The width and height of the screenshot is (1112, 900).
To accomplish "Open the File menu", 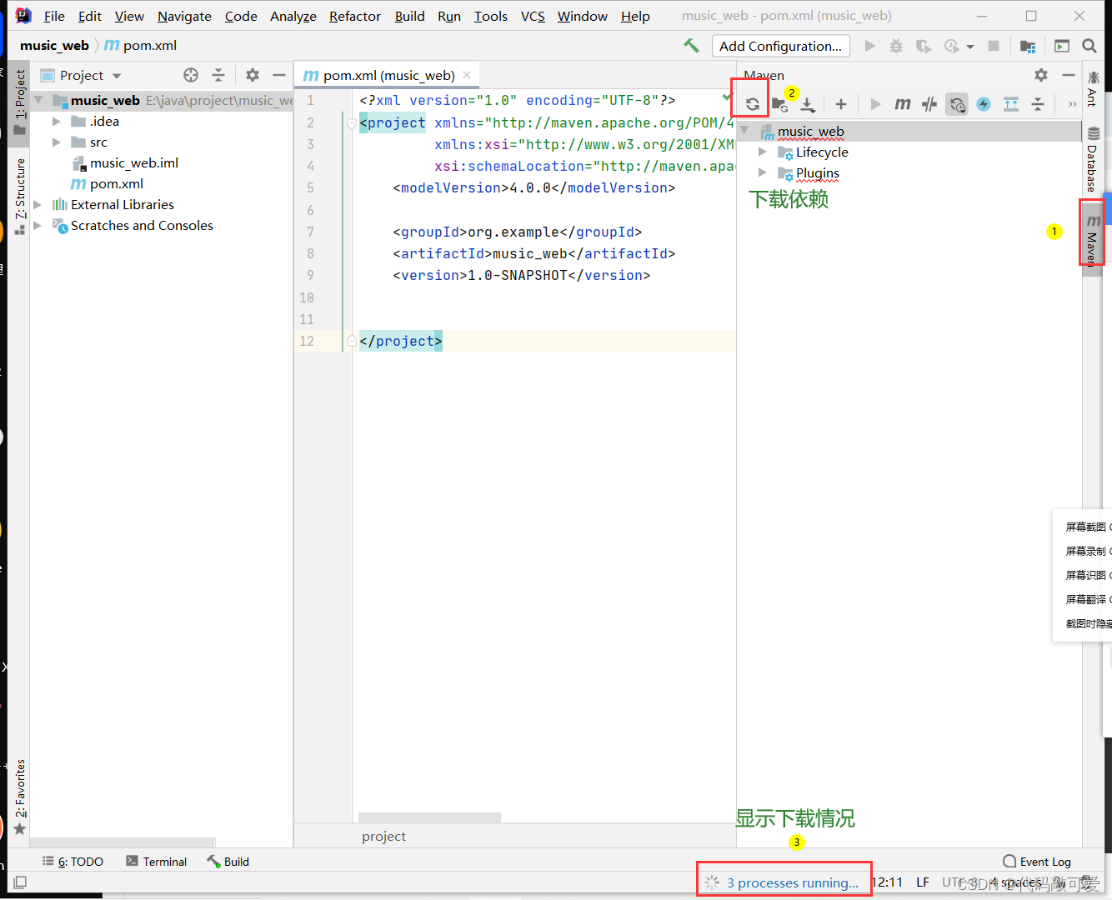I will tap(54, 16).
